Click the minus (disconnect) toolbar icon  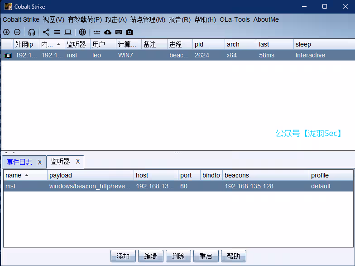[x=17, y=32]
